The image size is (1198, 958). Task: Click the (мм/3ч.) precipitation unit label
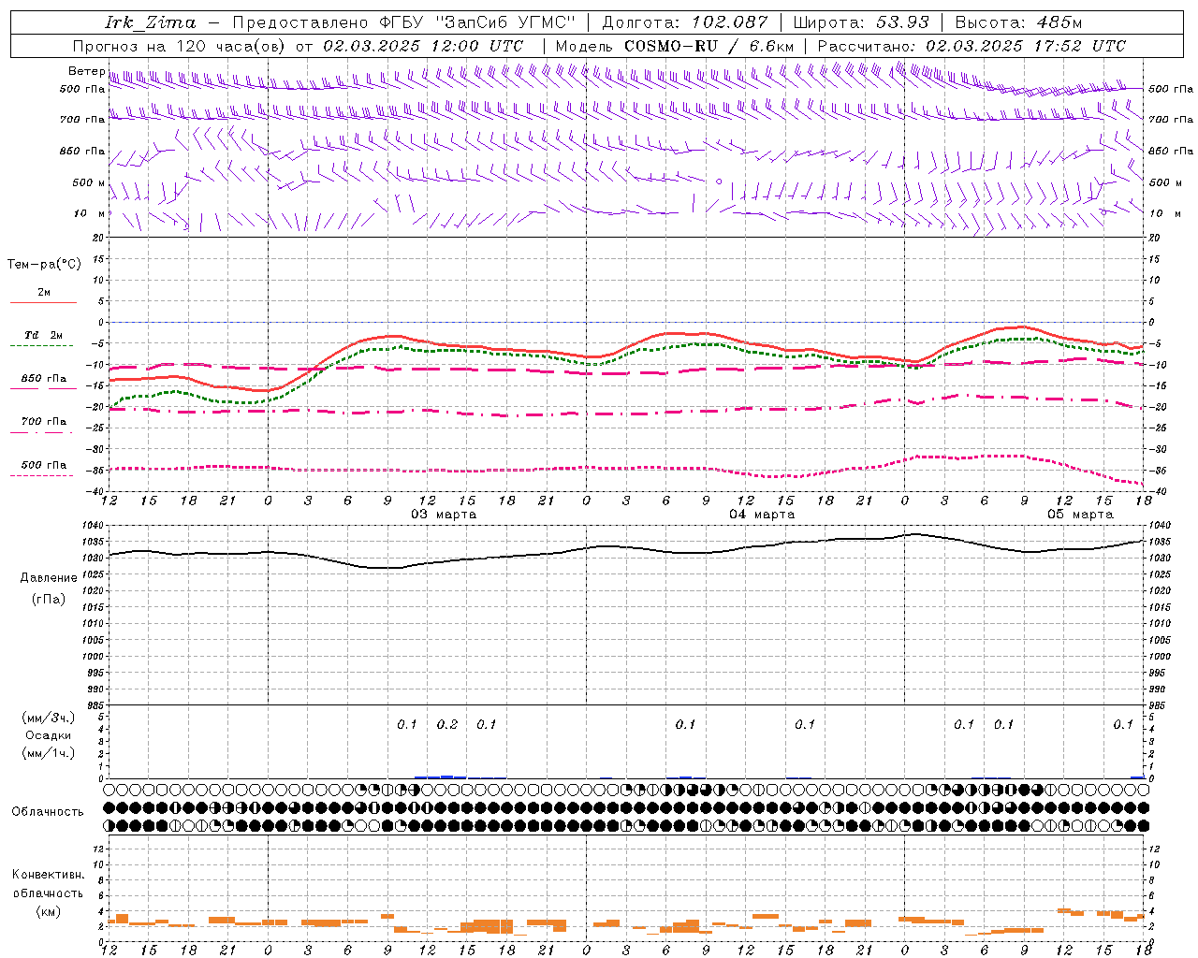(48, 718)
